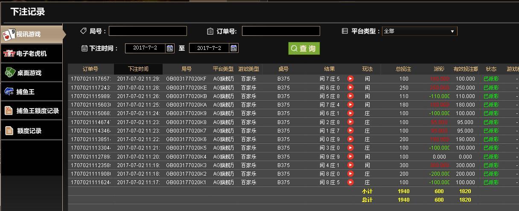Sort by the 订单号 column header
The height and width of the screenshot is (211, 519).
pyautogui.click(x=90, y=69)
